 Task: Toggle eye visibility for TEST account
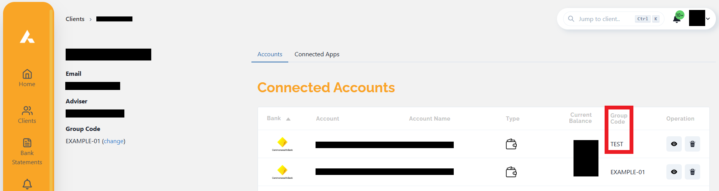(674, 144)
